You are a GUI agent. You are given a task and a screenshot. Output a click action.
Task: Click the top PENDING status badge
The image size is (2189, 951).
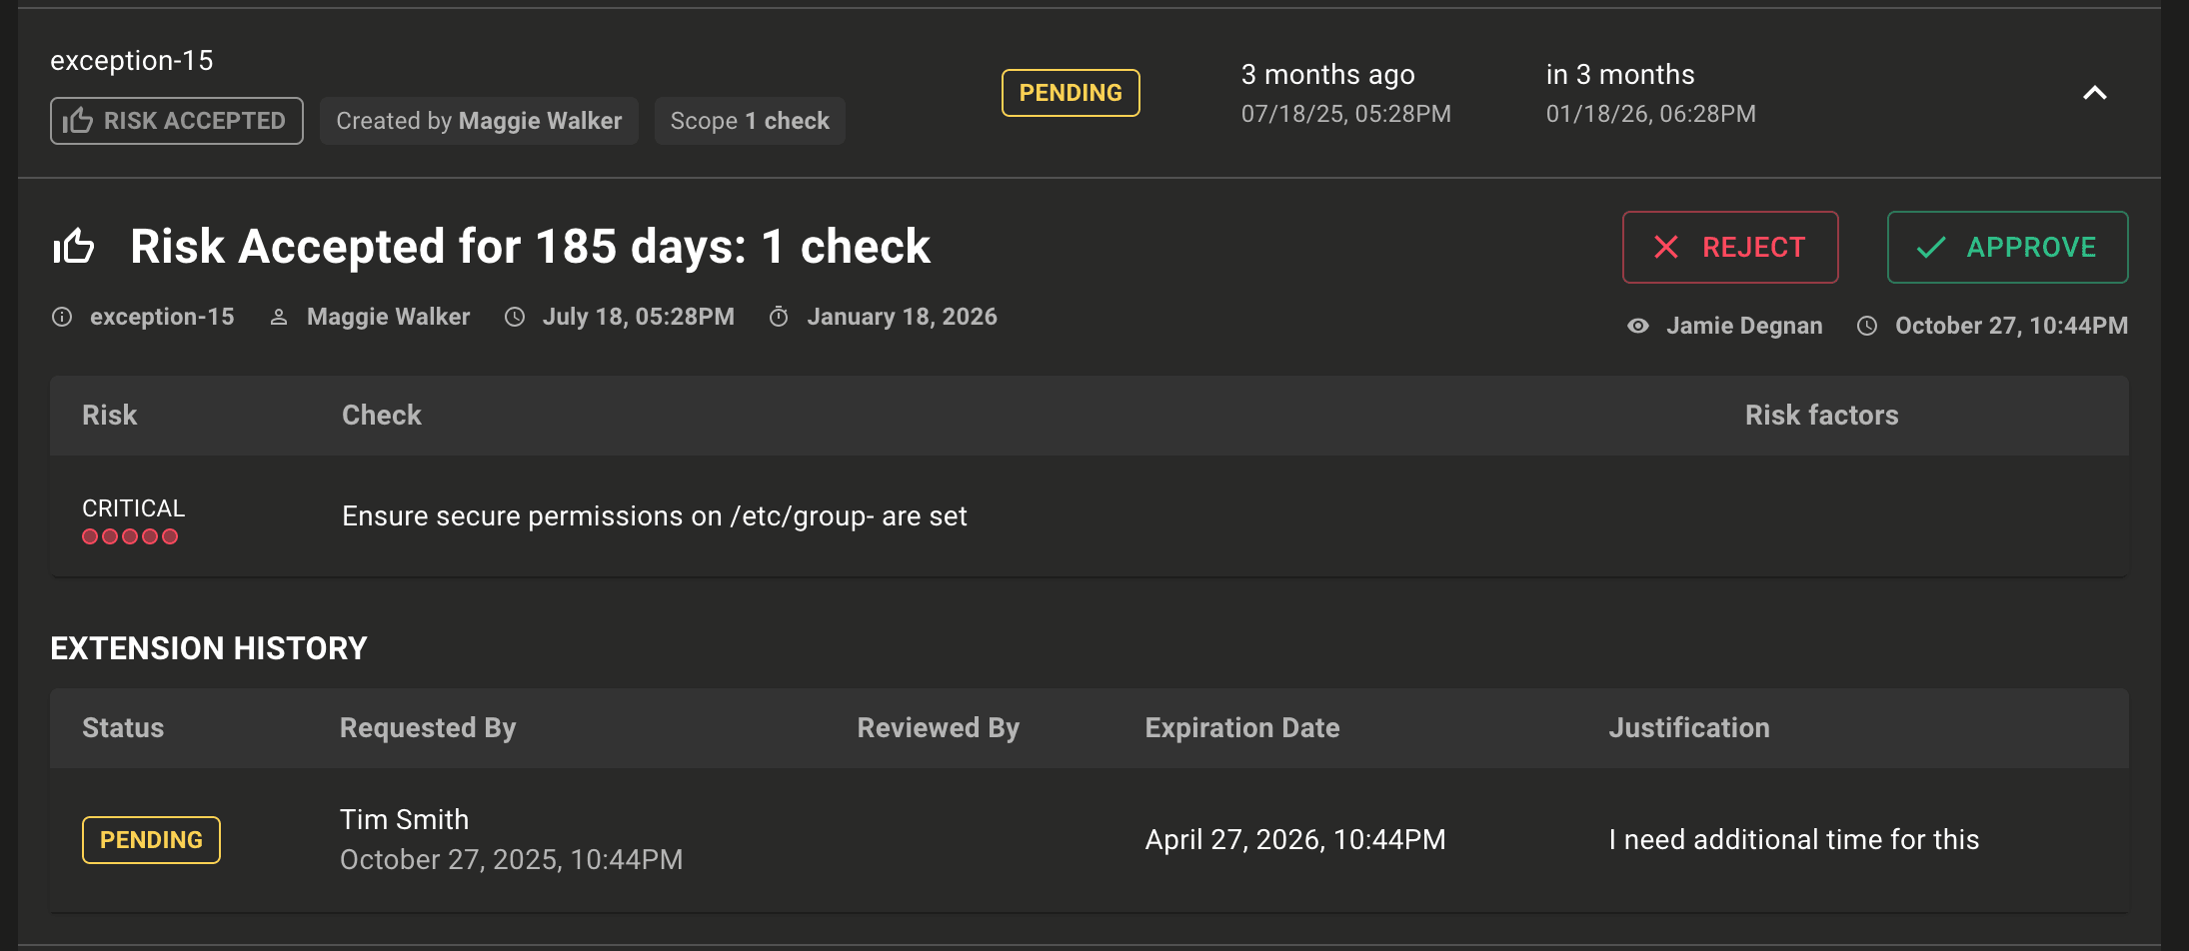tap(1071, 93)
